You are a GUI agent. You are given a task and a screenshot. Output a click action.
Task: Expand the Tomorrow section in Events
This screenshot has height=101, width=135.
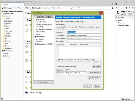tap(116, 23)
